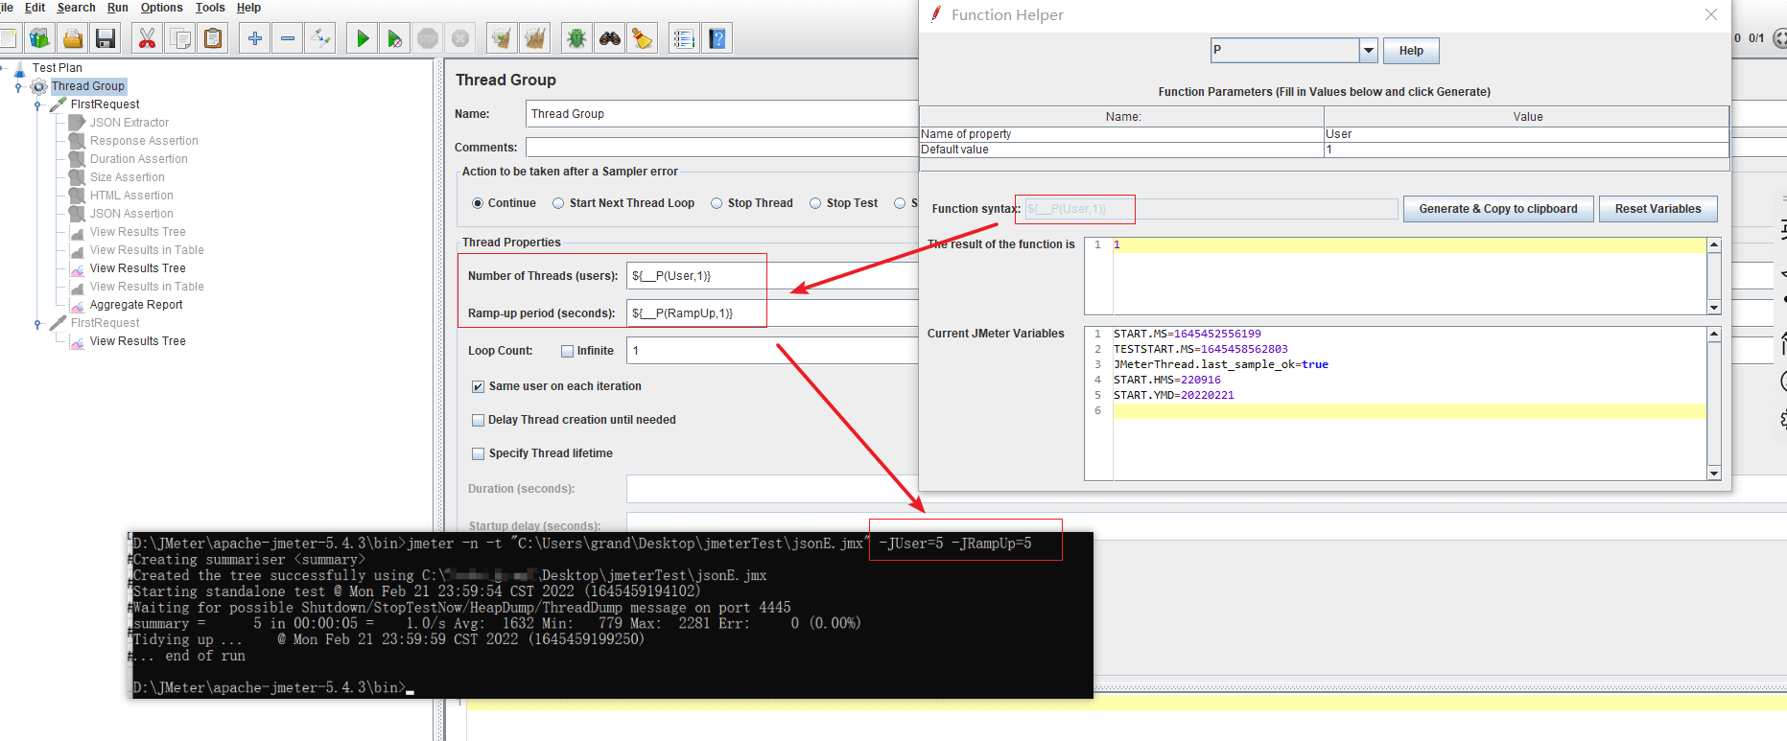Enable Delay Thread creation until needed
The image size is (1787, 741).
(x=478, y=420)
